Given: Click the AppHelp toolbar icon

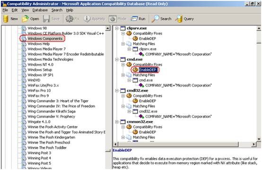Looking at the screenshot, I should point(87,19).
